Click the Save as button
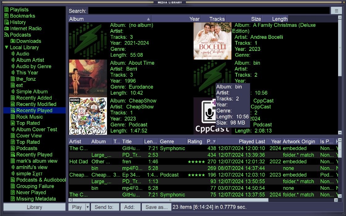The height and width of the screenshot is (216, 346). click(x=156, y=207)
